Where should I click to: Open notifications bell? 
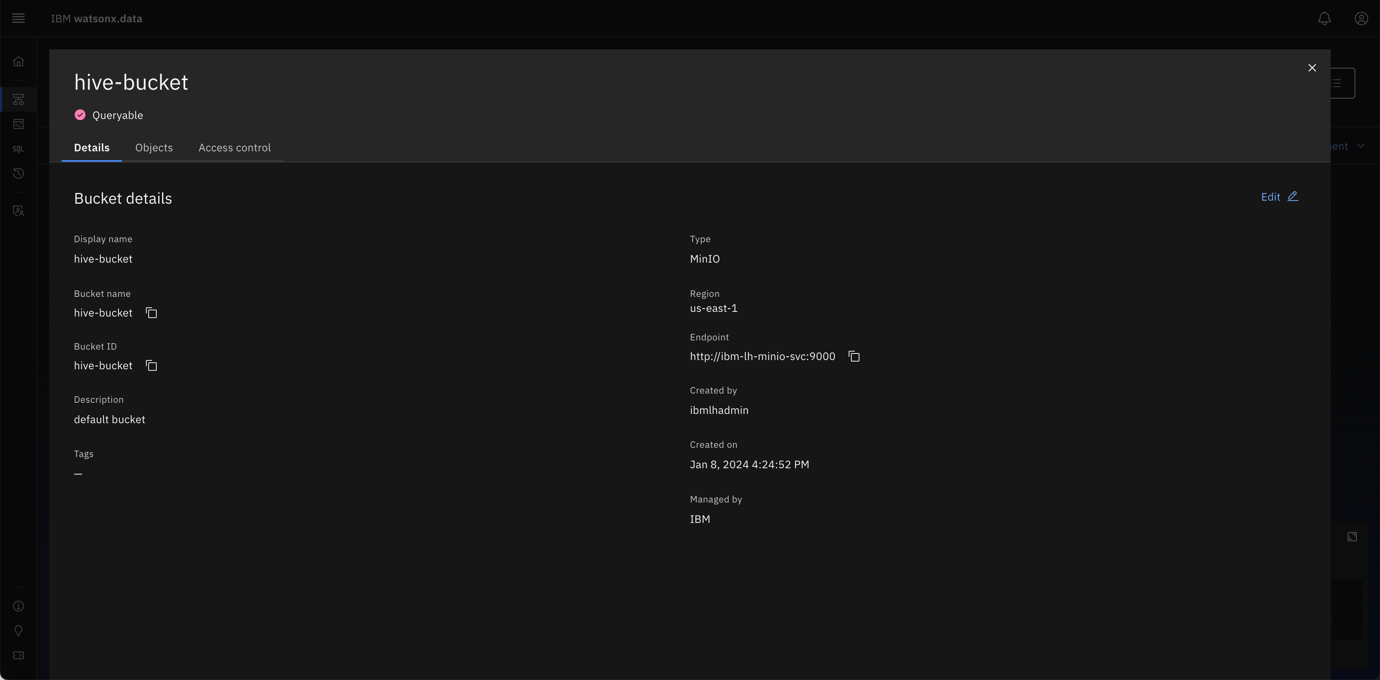click(1324, 18)
